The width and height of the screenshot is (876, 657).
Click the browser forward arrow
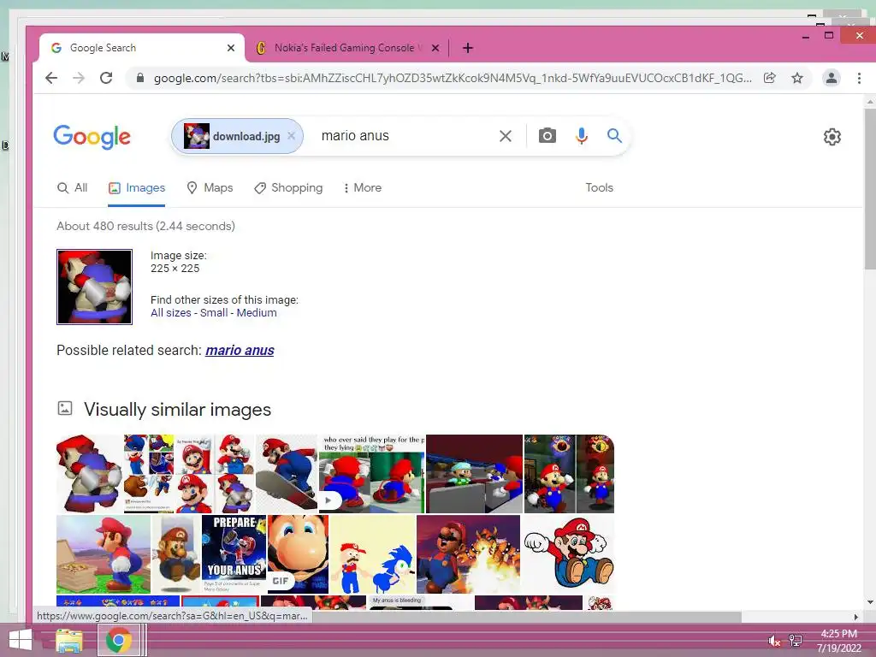(79, 78)
